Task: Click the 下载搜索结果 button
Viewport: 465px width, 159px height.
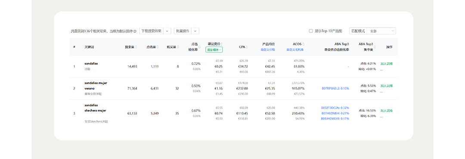Action: [152, 31]
